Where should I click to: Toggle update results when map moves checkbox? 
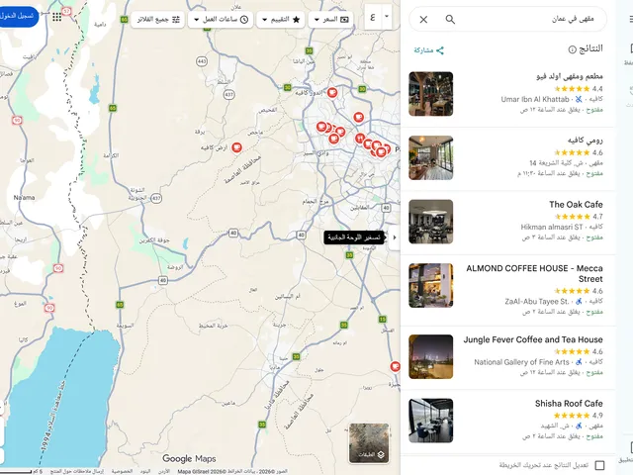click(600, 465)
